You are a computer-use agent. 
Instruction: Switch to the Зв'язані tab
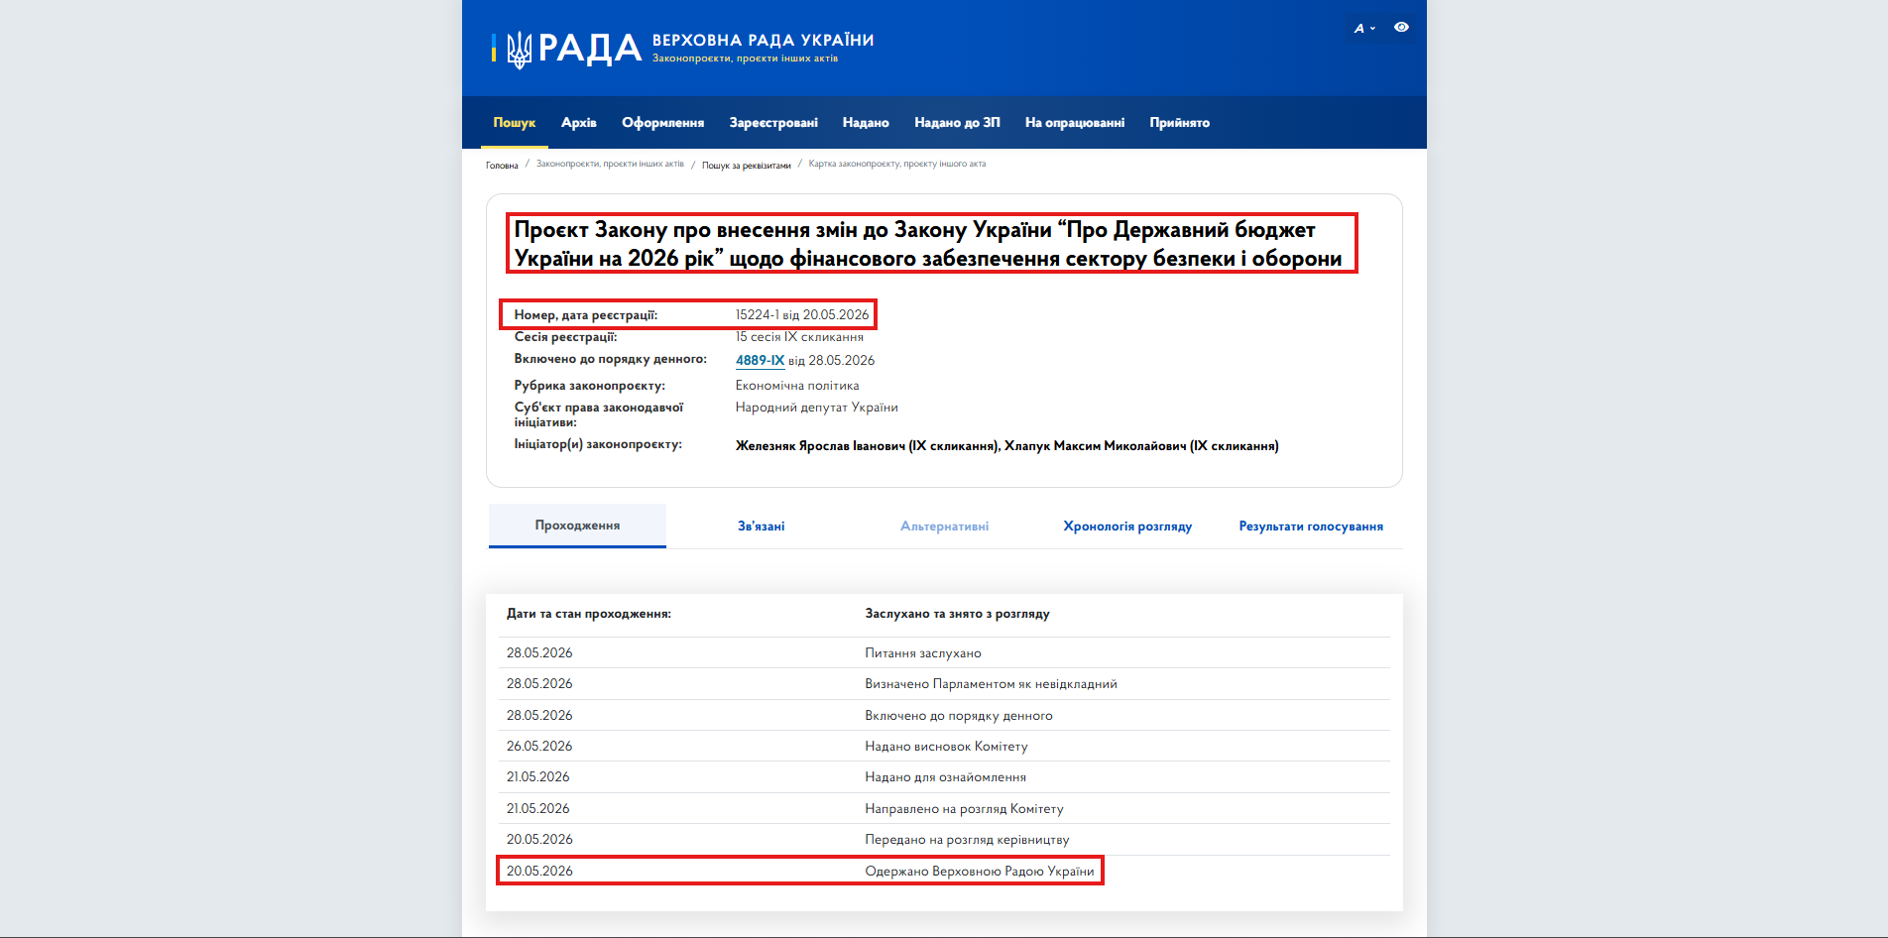762,527
